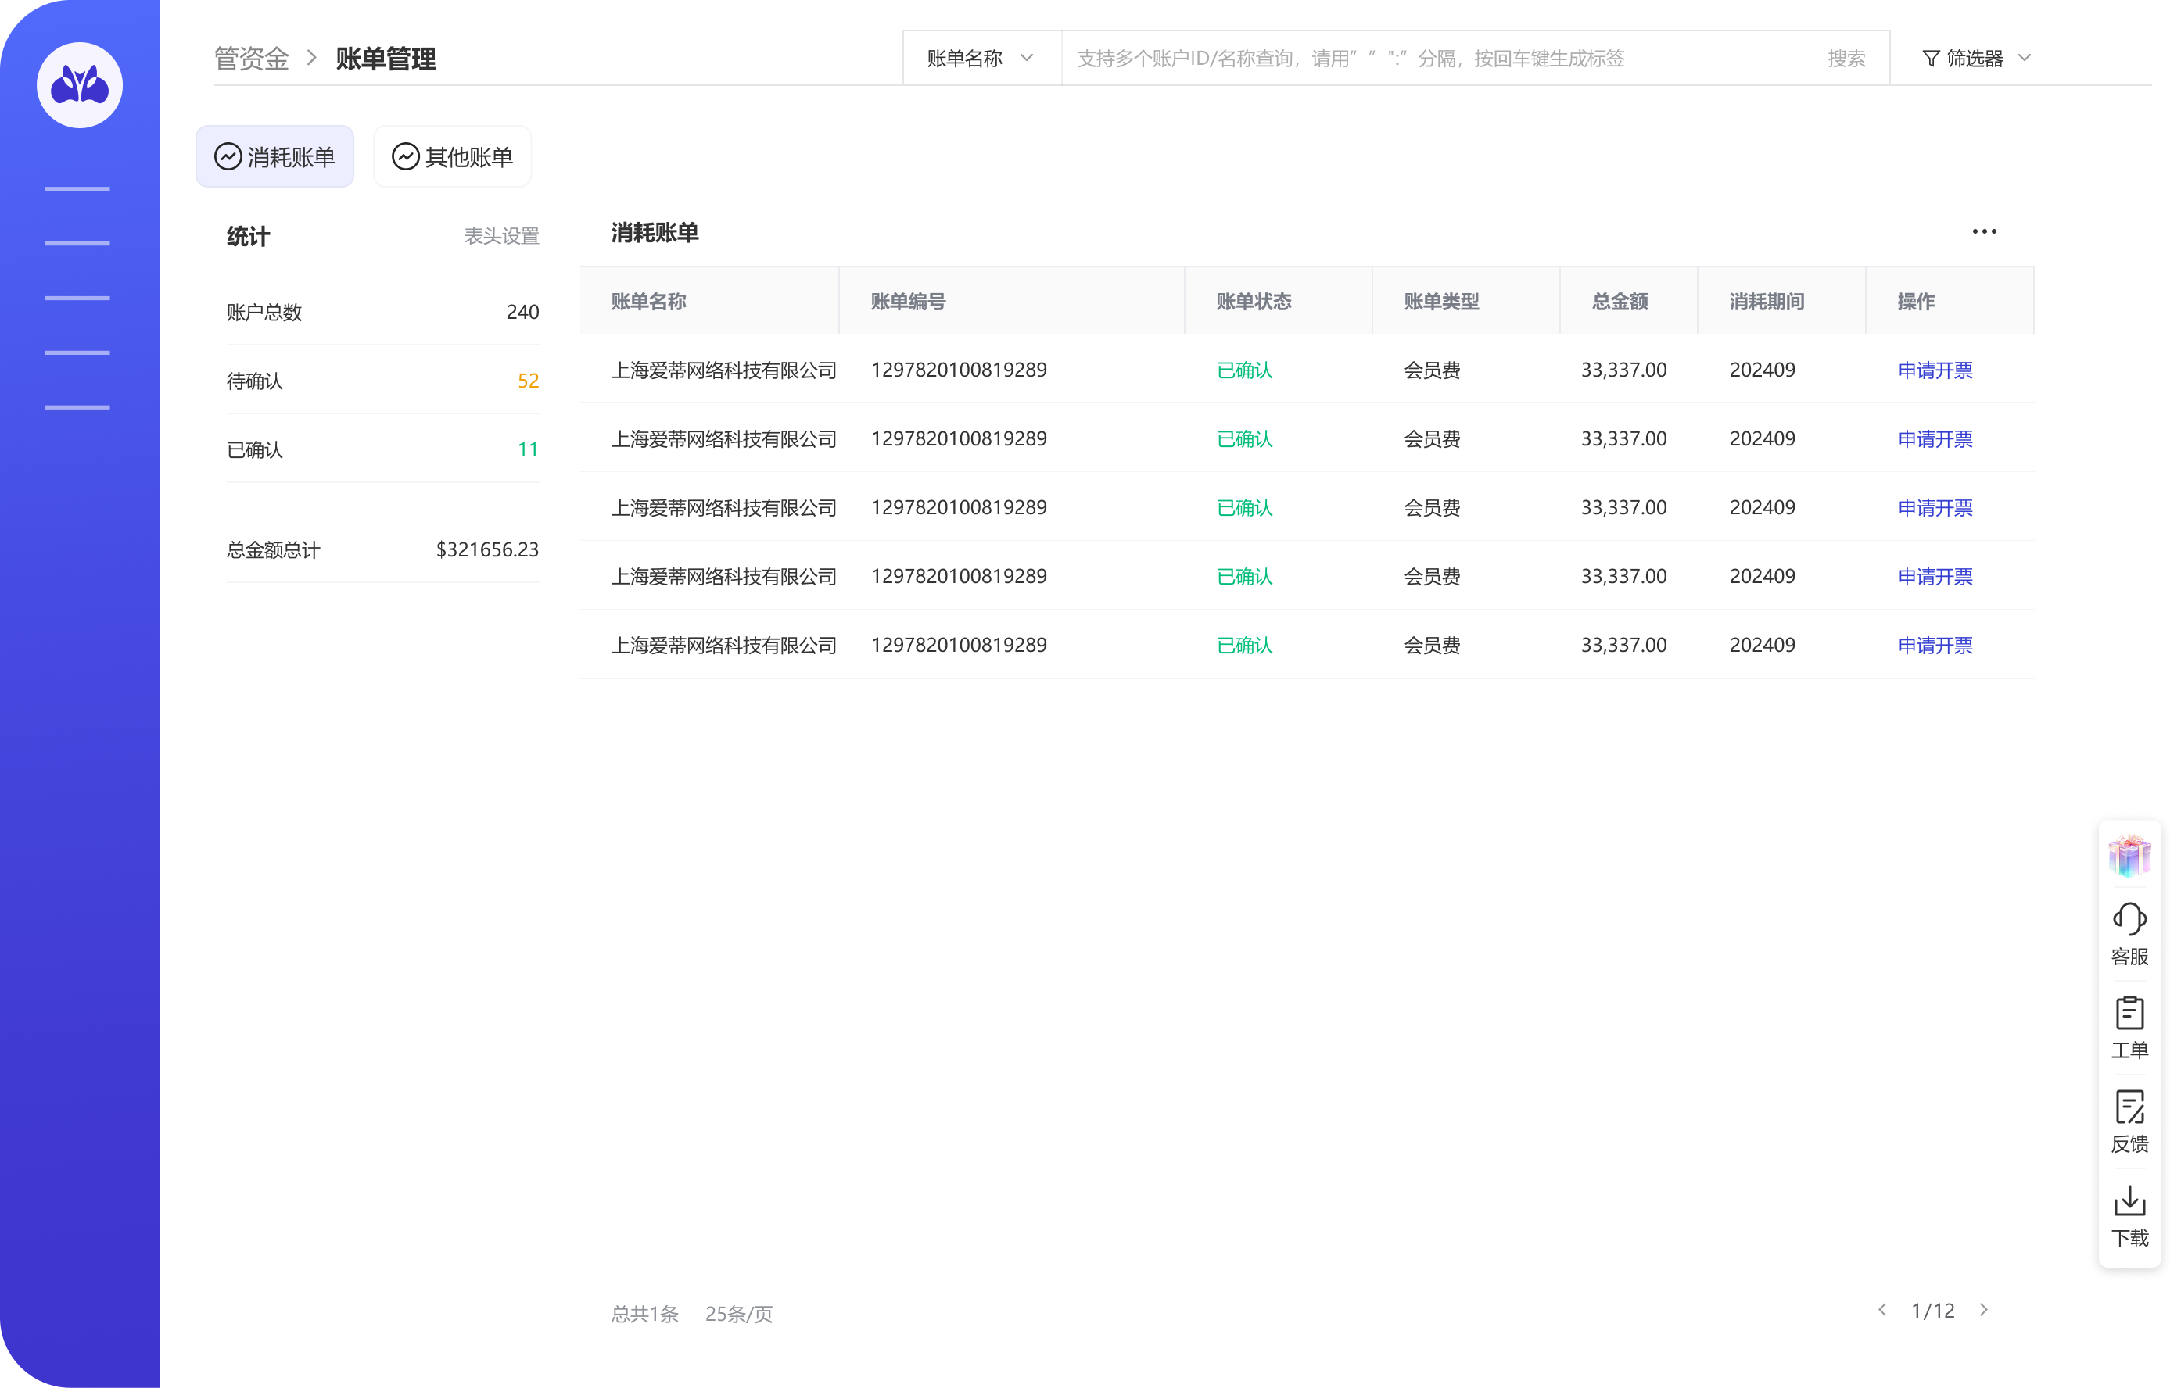The image size is (2181, 1388).
Task: Open the three-dot more options menu
Action: coord(1984,232)
